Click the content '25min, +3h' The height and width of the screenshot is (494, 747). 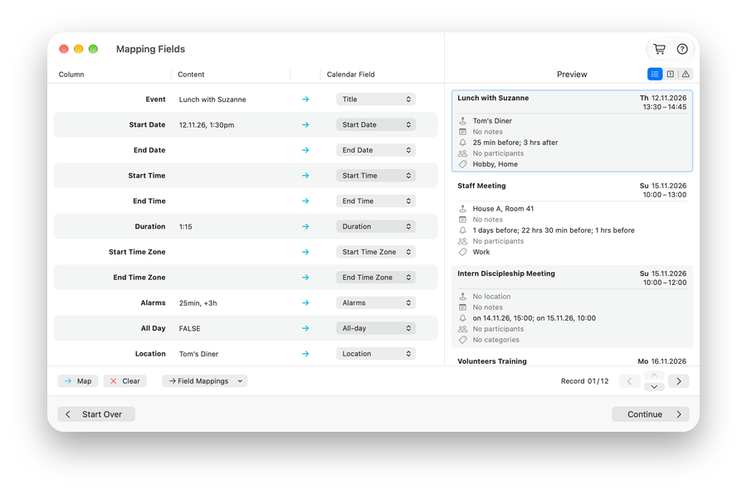[198, 303]
